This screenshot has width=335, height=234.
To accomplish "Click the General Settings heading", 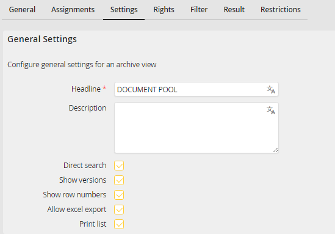I will click(x=42, y=39).
